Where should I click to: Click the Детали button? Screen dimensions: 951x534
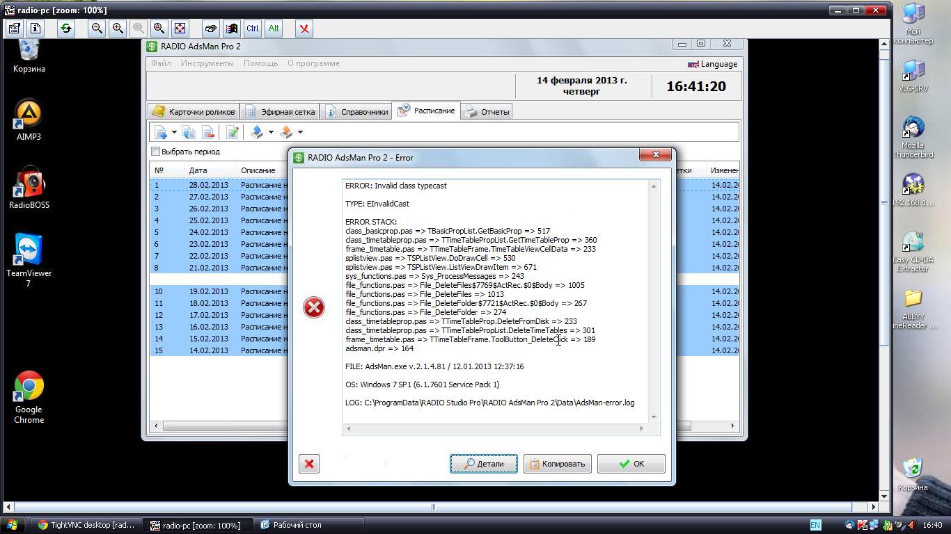483,464
